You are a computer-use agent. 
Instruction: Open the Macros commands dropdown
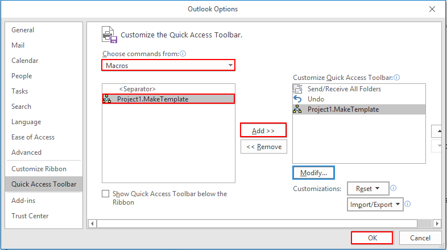coord(168,65)
